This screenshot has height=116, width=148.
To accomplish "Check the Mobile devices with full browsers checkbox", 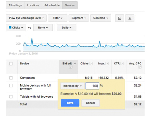I will point(11,86).
